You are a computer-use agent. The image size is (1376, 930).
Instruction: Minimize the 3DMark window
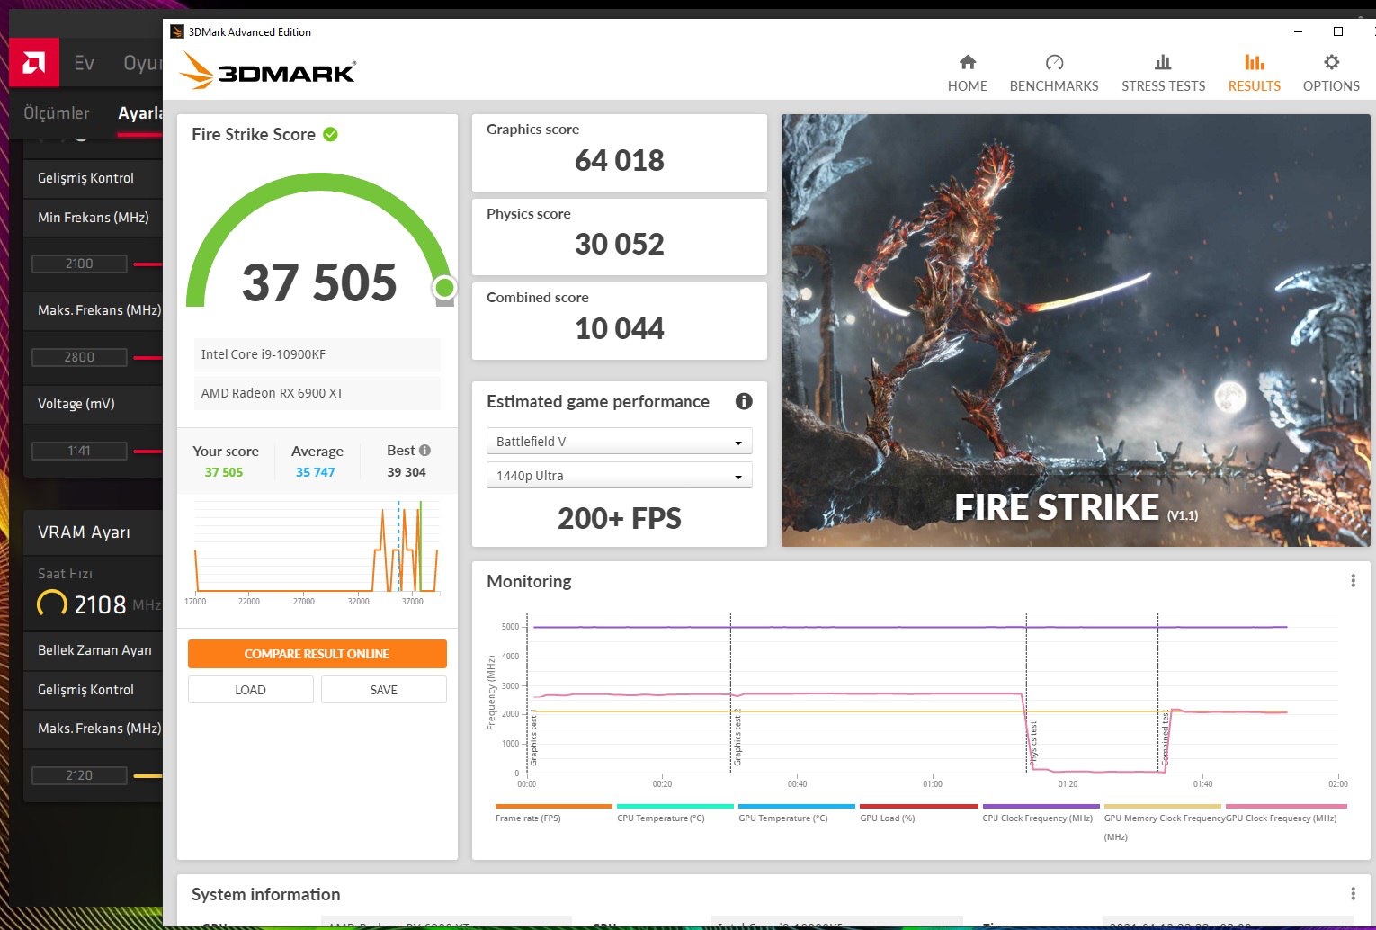click(x=1298, y=31)
